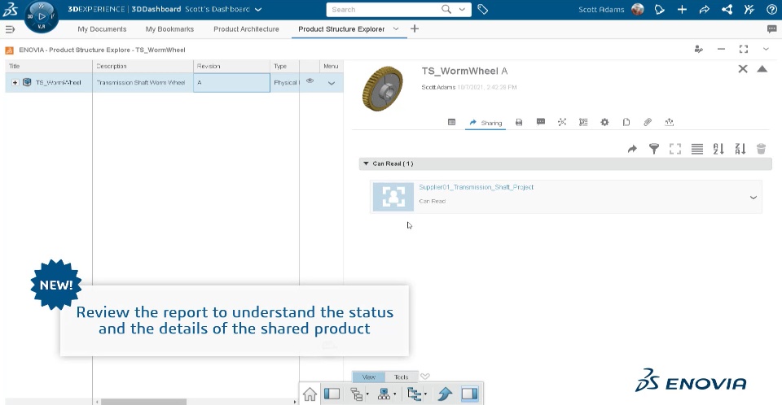
Task: Switch to the list lines view icon
Action: [697, 149]
